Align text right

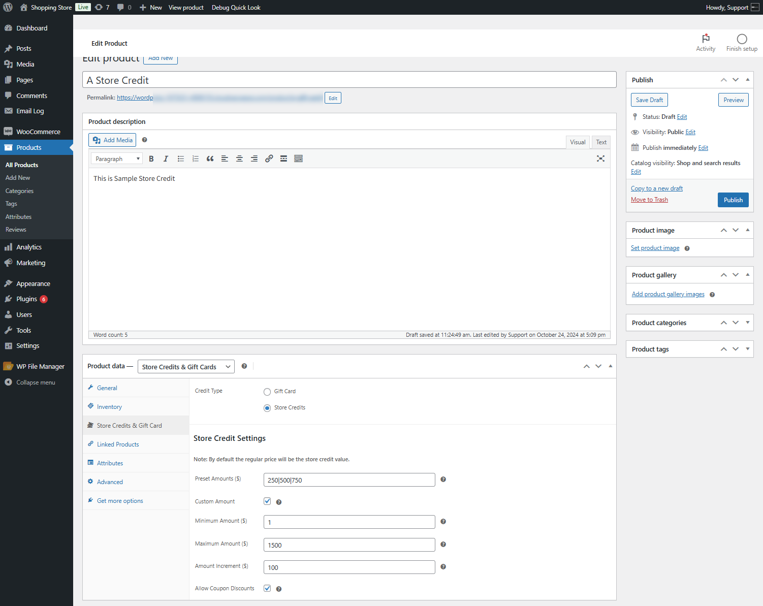coord(254,158)
